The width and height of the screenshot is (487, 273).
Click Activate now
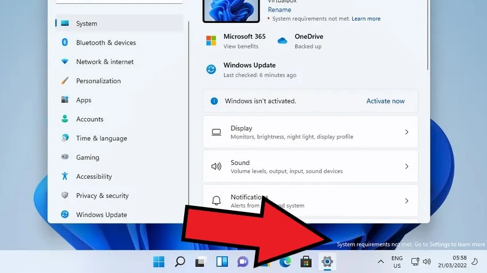[385, 101]
